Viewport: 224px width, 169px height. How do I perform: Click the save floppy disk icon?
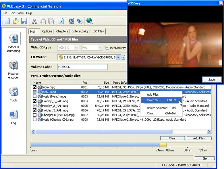click(24, 21)
